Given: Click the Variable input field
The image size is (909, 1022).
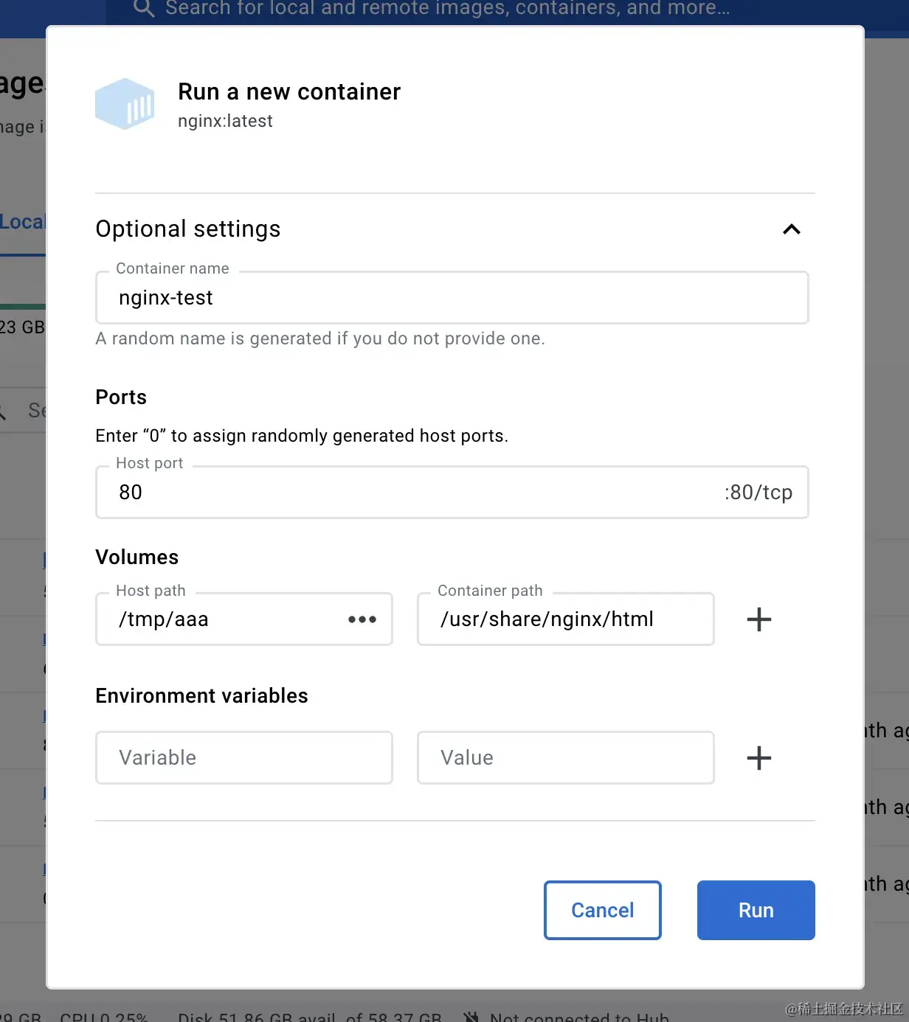Looking at the screenshot, I should (243, 758).
